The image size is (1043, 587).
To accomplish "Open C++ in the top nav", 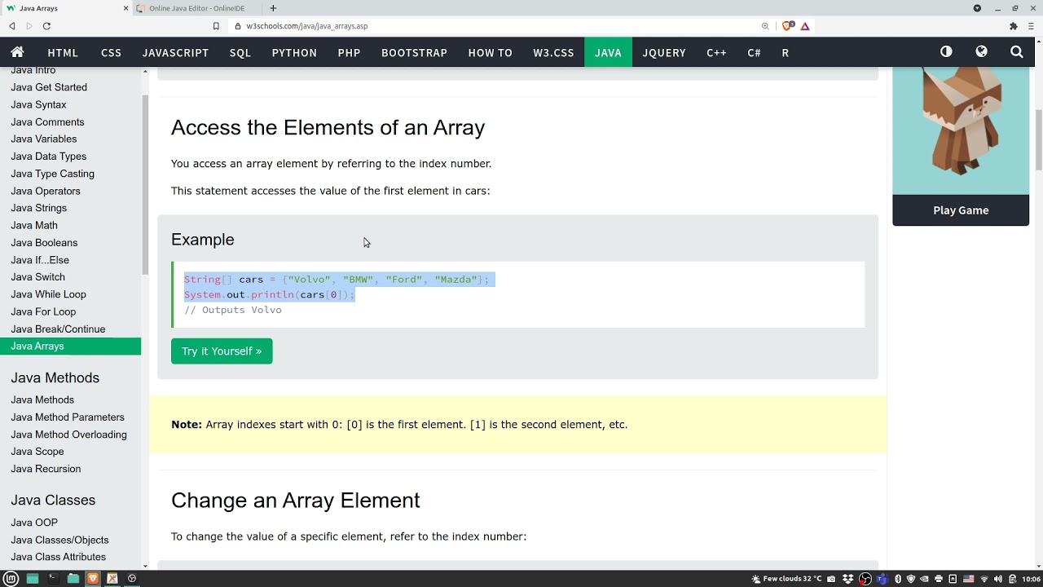I will point(716,52).
